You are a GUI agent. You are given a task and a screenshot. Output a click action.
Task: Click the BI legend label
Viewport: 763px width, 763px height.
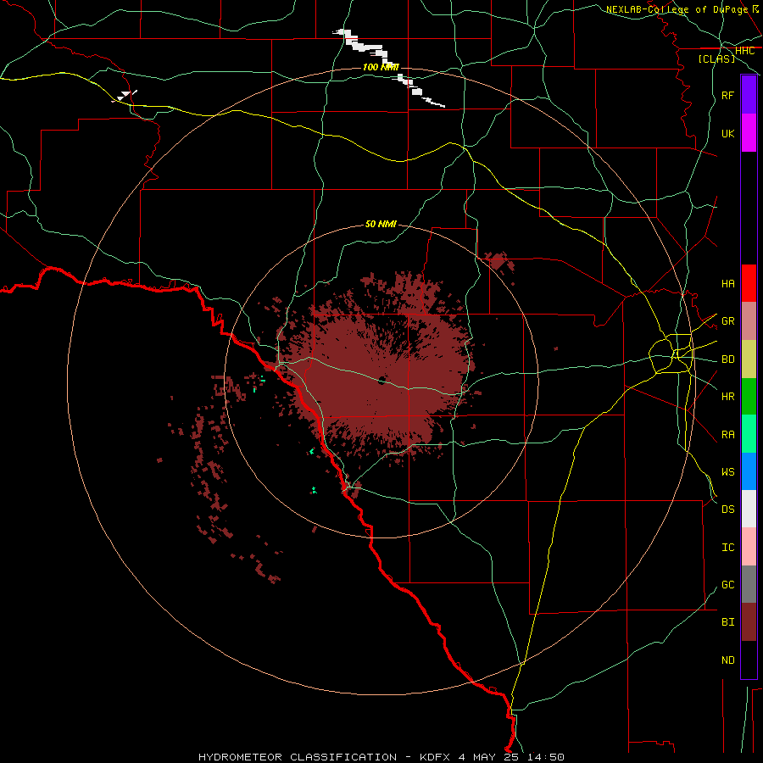click(727, 622)
